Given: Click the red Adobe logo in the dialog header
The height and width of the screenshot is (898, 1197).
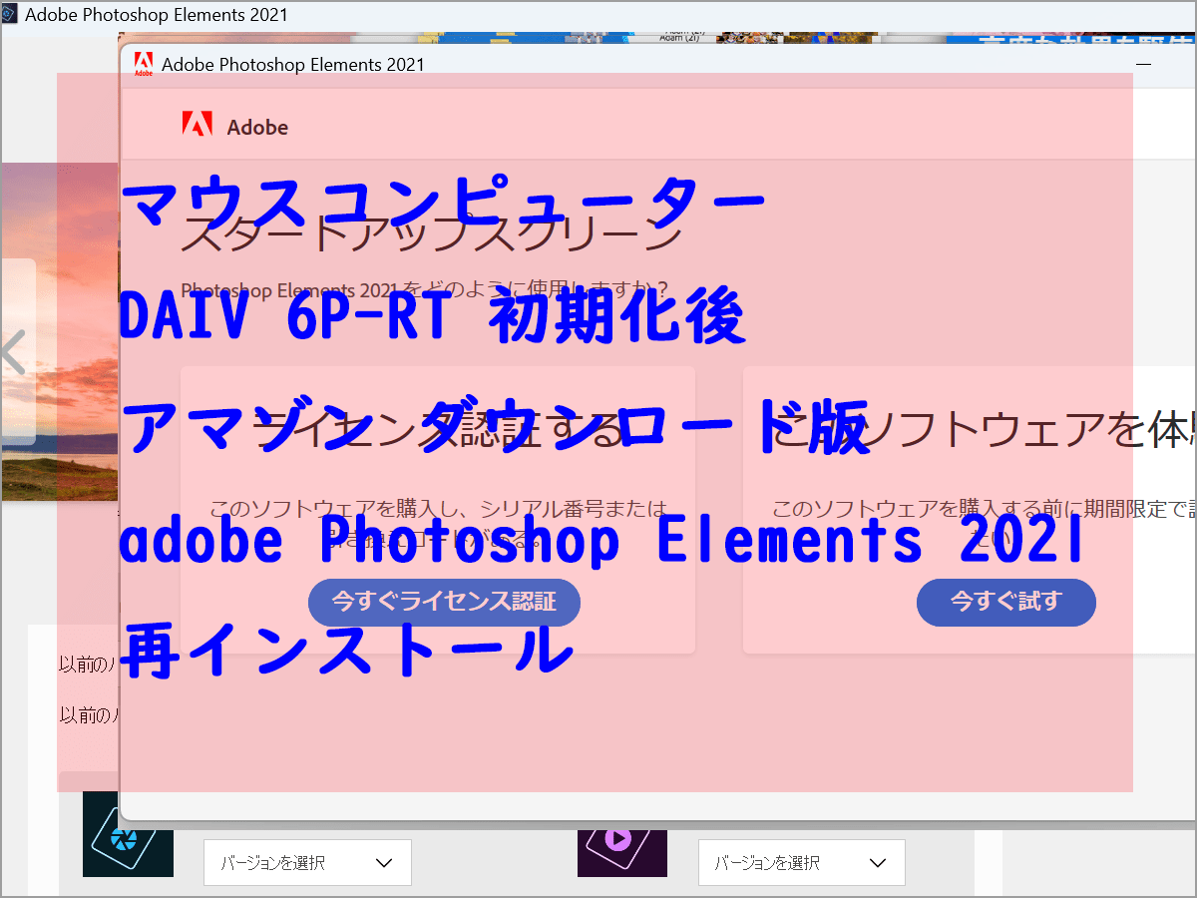Looking at the screenshot, I should (198, 124).
